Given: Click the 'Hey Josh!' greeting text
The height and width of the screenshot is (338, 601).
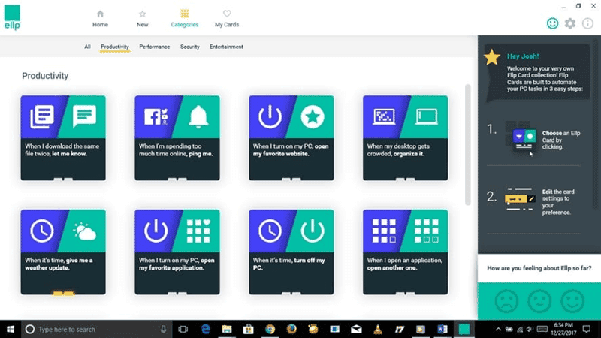Looking at the screenshot, I should 523,56.
